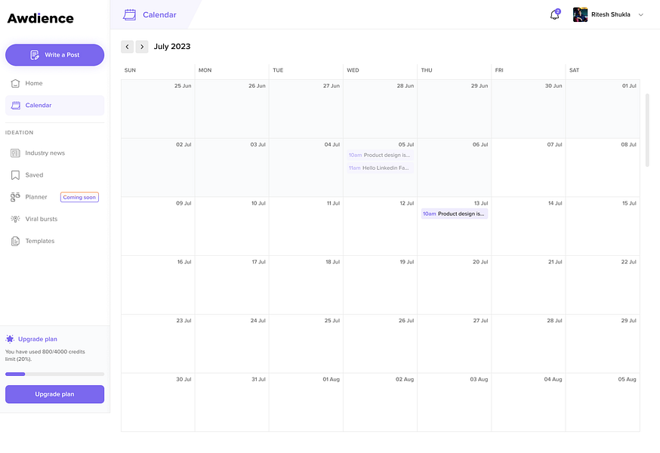Select the Calendar sidebar label
The image size is (660, 453).
tap(39, 105)
